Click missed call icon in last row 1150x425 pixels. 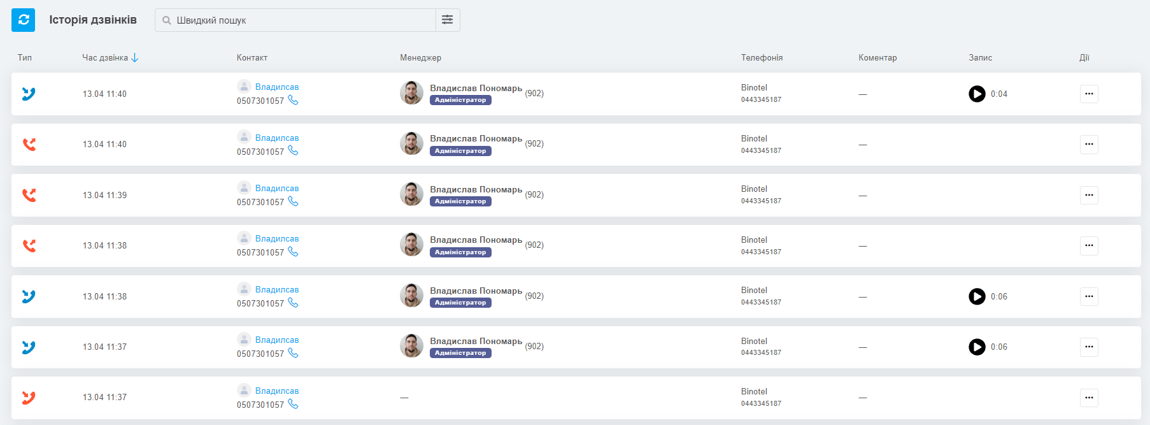pos(29,398)
